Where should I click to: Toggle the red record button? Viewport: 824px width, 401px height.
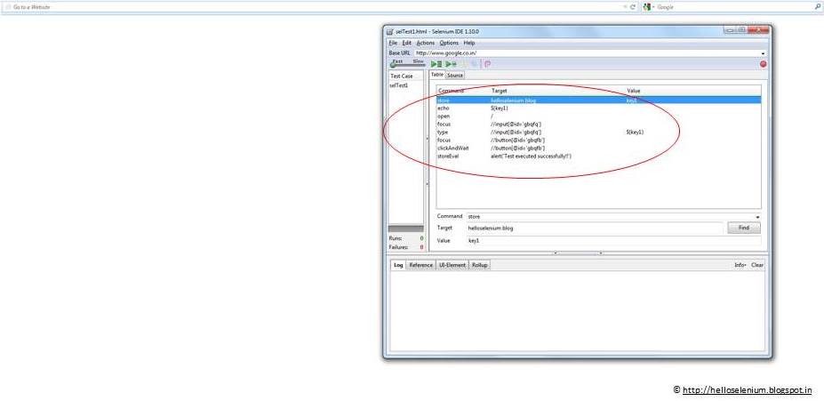pyautogui.click(x=763, y=64)
